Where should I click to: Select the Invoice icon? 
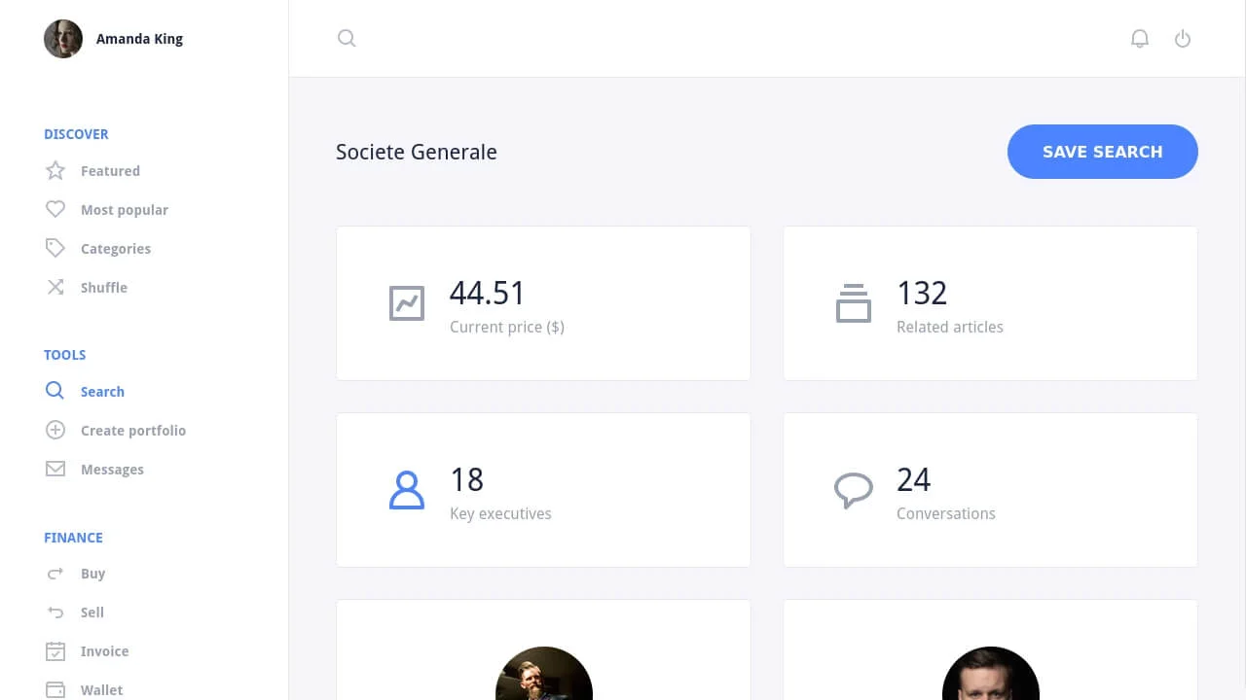coord(55,650)
